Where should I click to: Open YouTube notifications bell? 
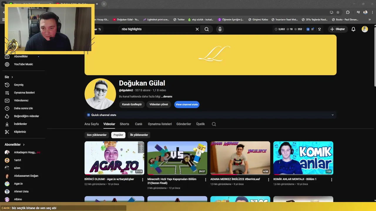pos(353,29)
